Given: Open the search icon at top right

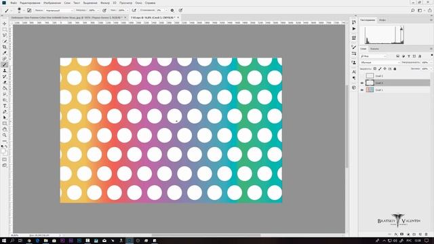Looking at the screenshot, I should [x=412, y=10].
